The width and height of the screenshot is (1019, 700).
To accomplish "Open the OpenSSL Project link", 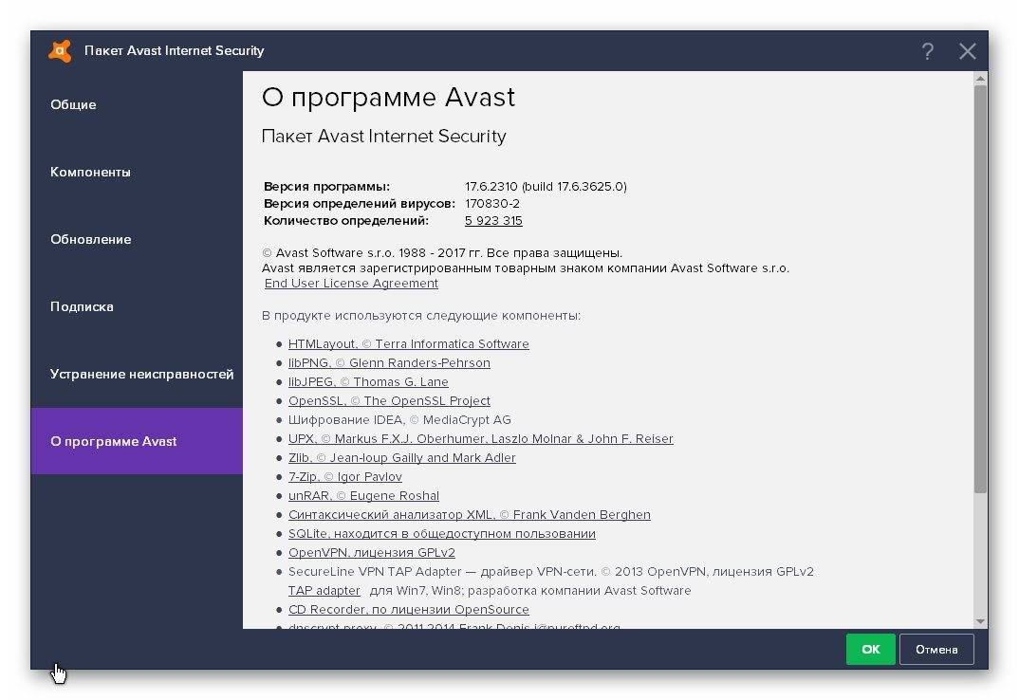I will pyautogui.click(x=389, y=400).
